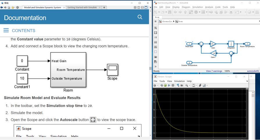Click View 7 warnings link
Viewport: 260px width, 140px height.
[214, 71]
